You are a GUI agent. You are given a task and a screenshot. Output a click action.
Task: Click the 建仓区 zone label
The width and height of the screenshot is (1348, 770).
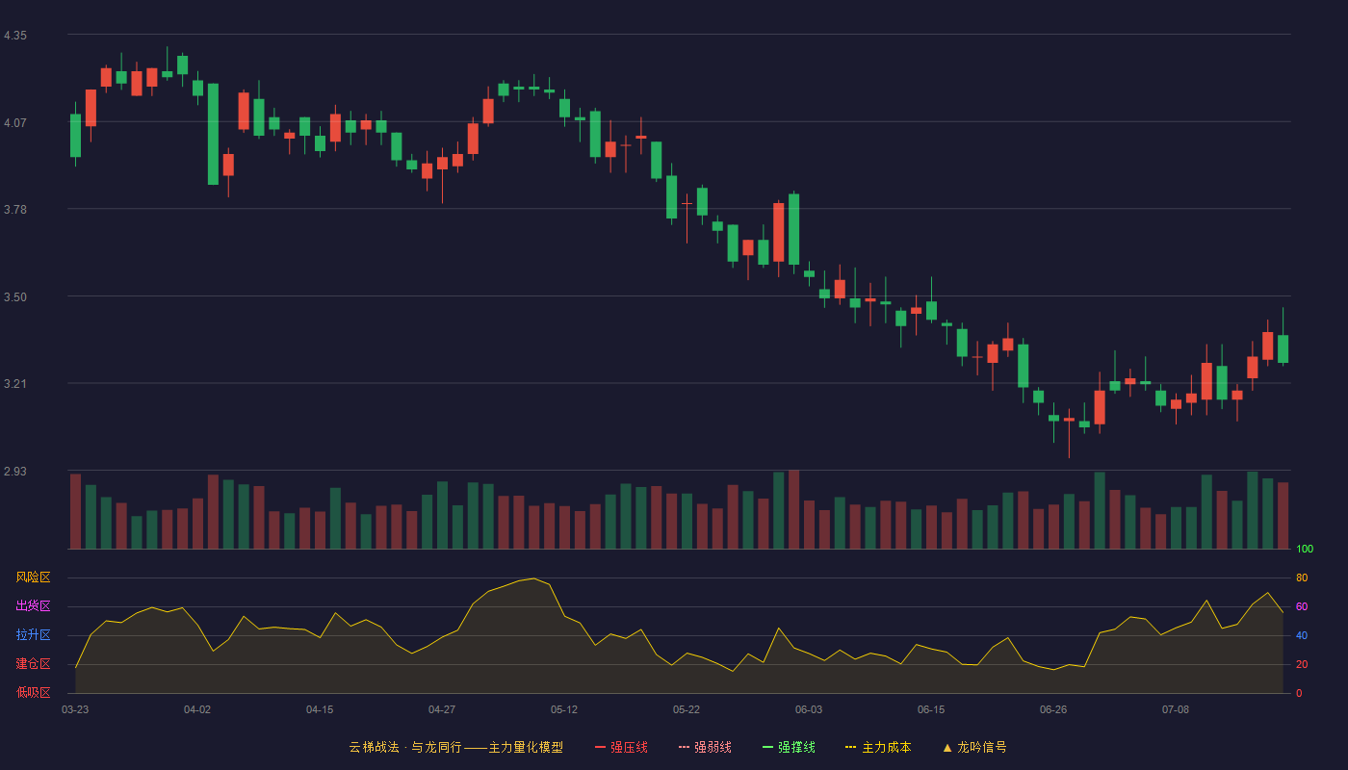coord(33,664)
